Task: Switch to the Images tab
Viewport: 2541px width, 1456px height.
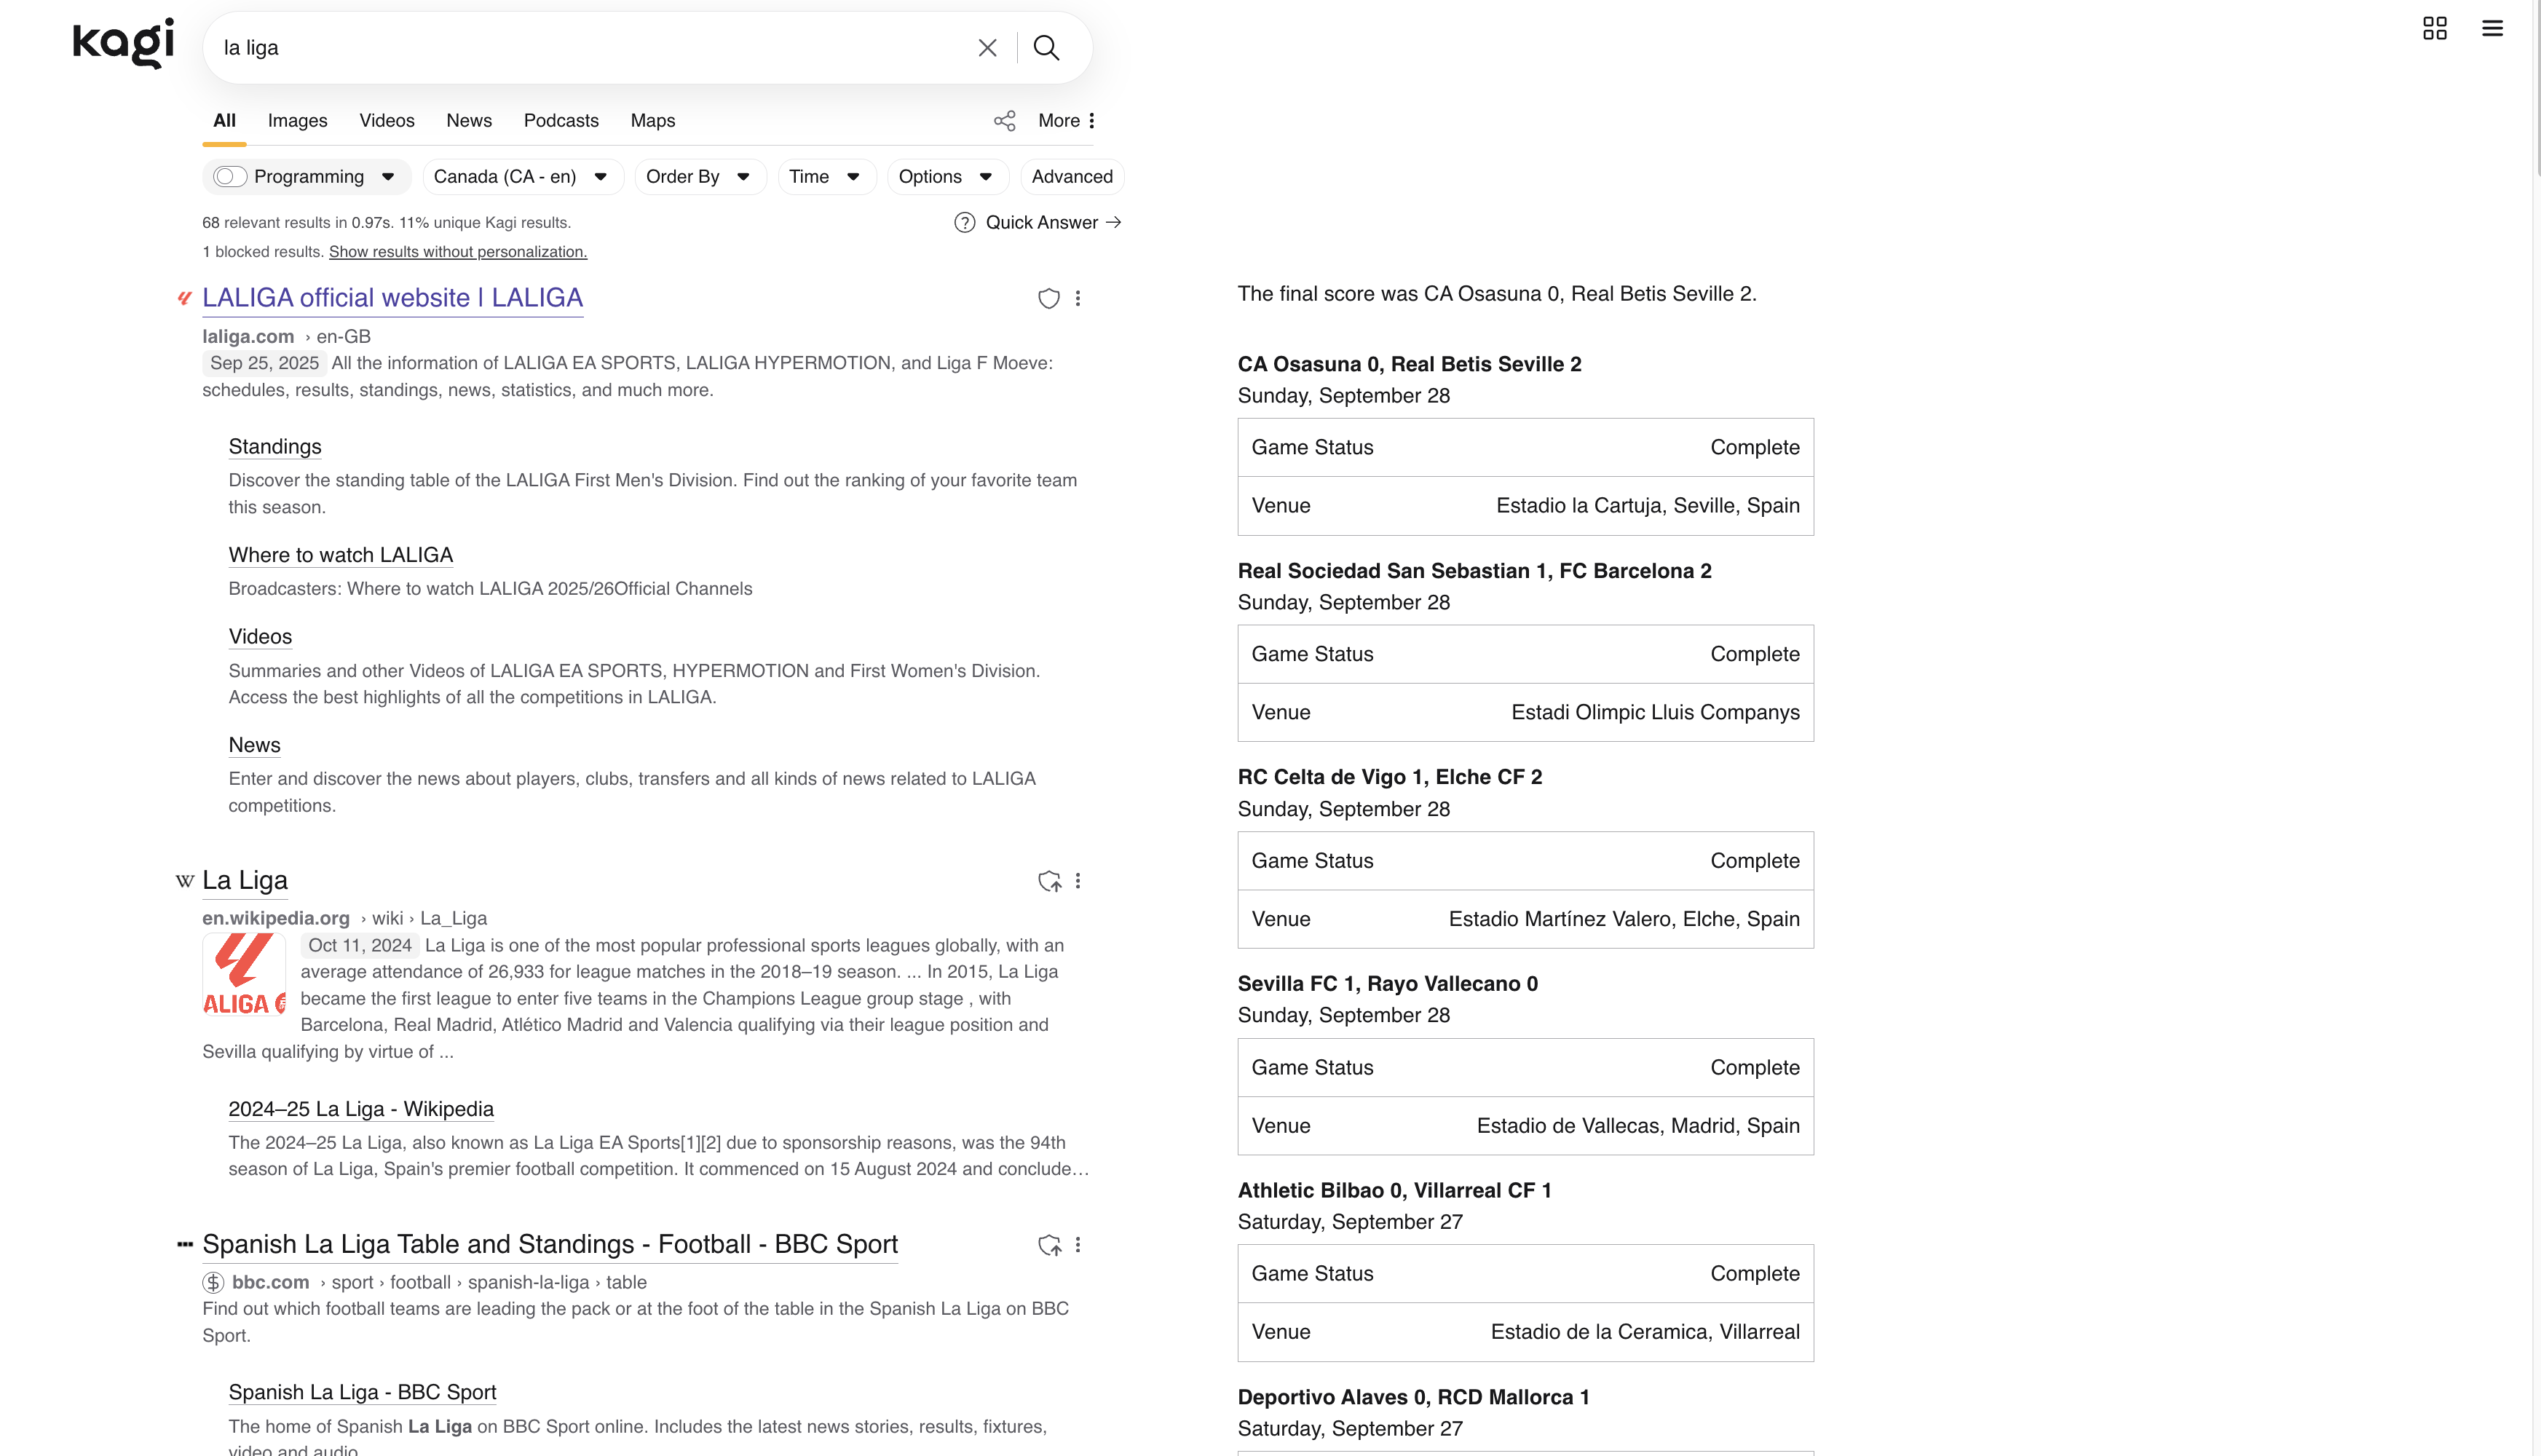Action: [x=297, y=121]
